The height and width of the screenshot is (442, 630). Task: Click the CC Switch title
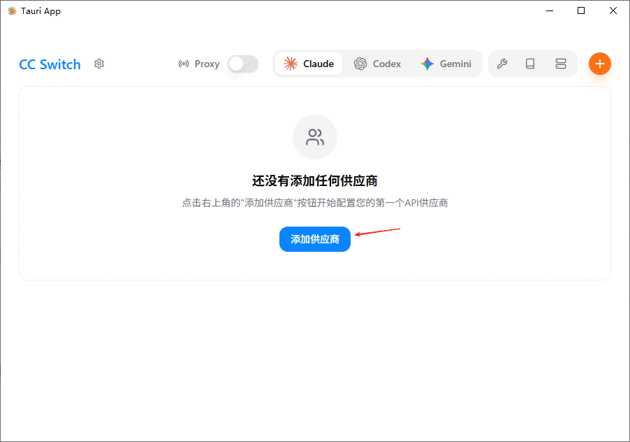click(x=50, y=64)
